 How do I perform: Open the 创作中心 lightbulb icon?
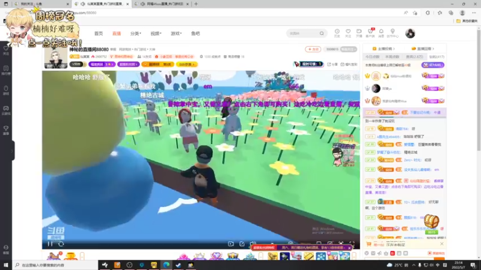click(393, 33)
